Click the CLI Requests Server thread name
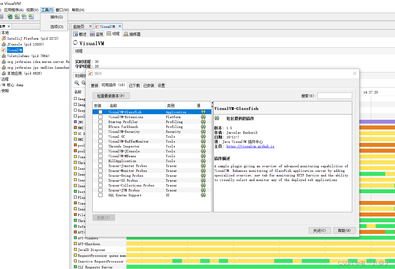This screenshot has height=269, width=395. tap(95, 267)
